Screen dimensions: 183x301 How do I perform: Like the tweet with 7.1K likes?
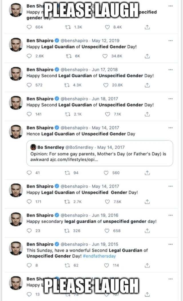[108, 114]
